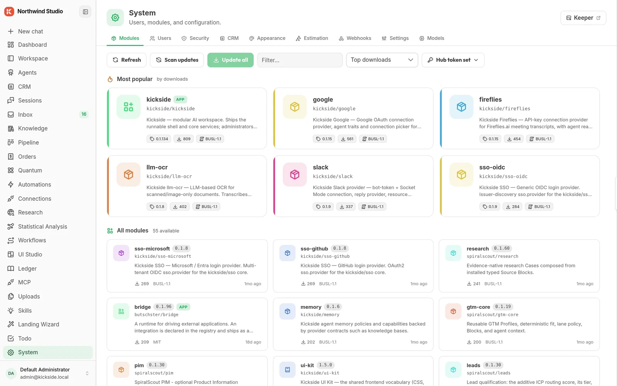Open Landing Wizard sidebar item

point(48,324)
